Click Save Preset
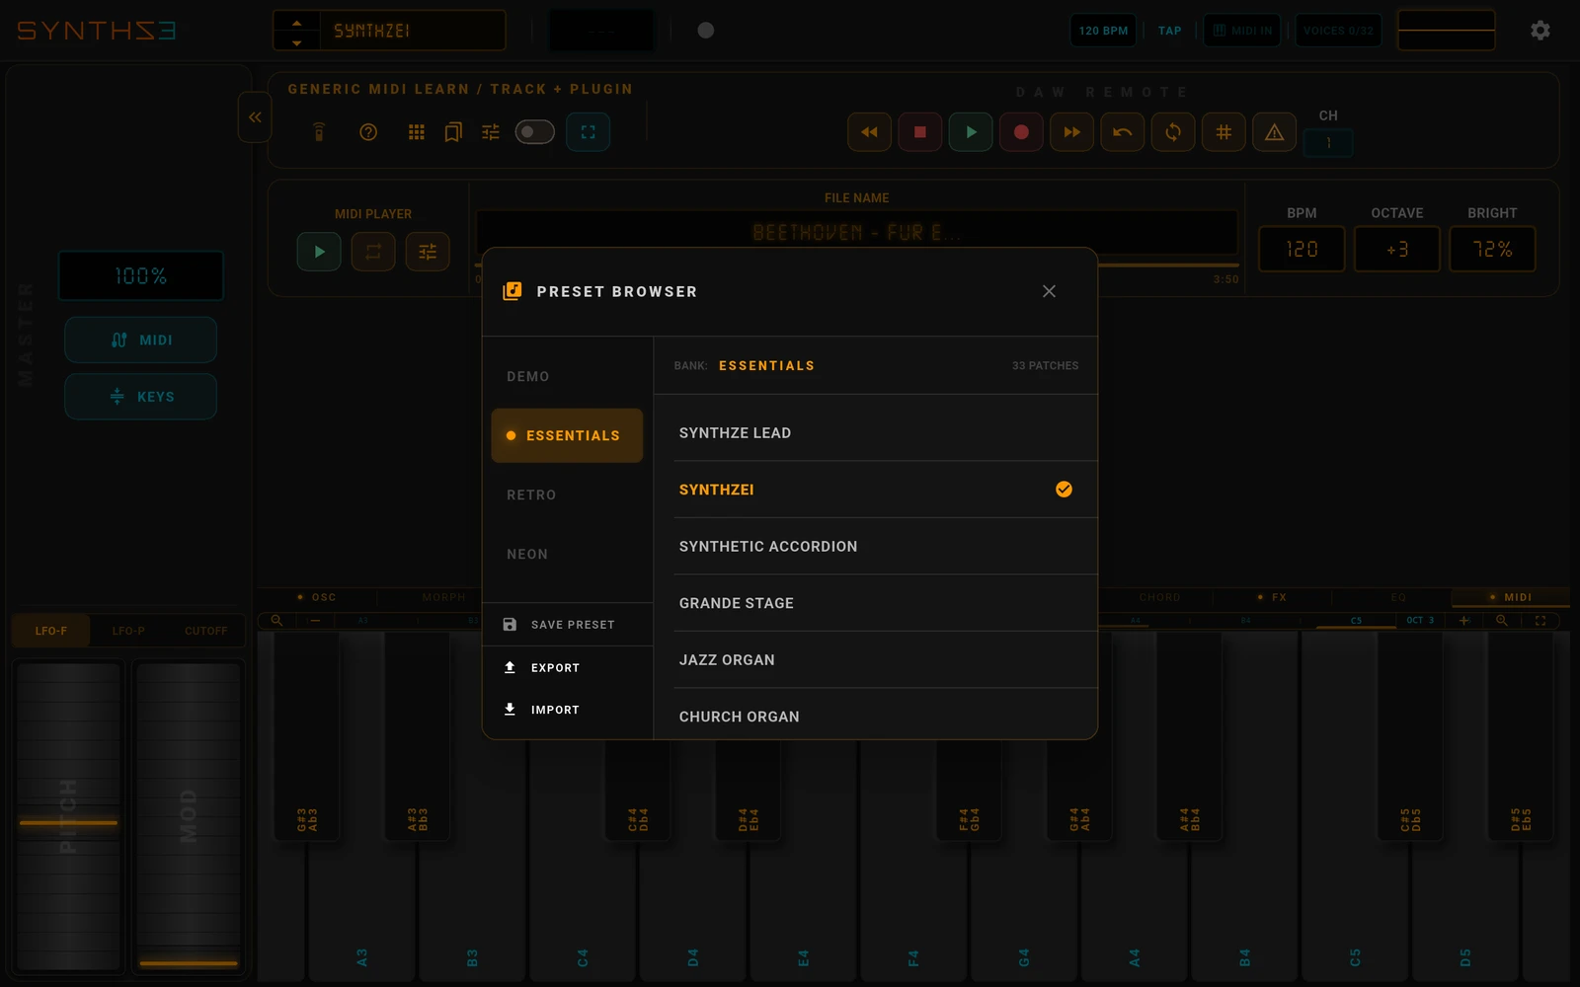The width and height of the screenshot is (1580, 987). (x=567, y=625)
